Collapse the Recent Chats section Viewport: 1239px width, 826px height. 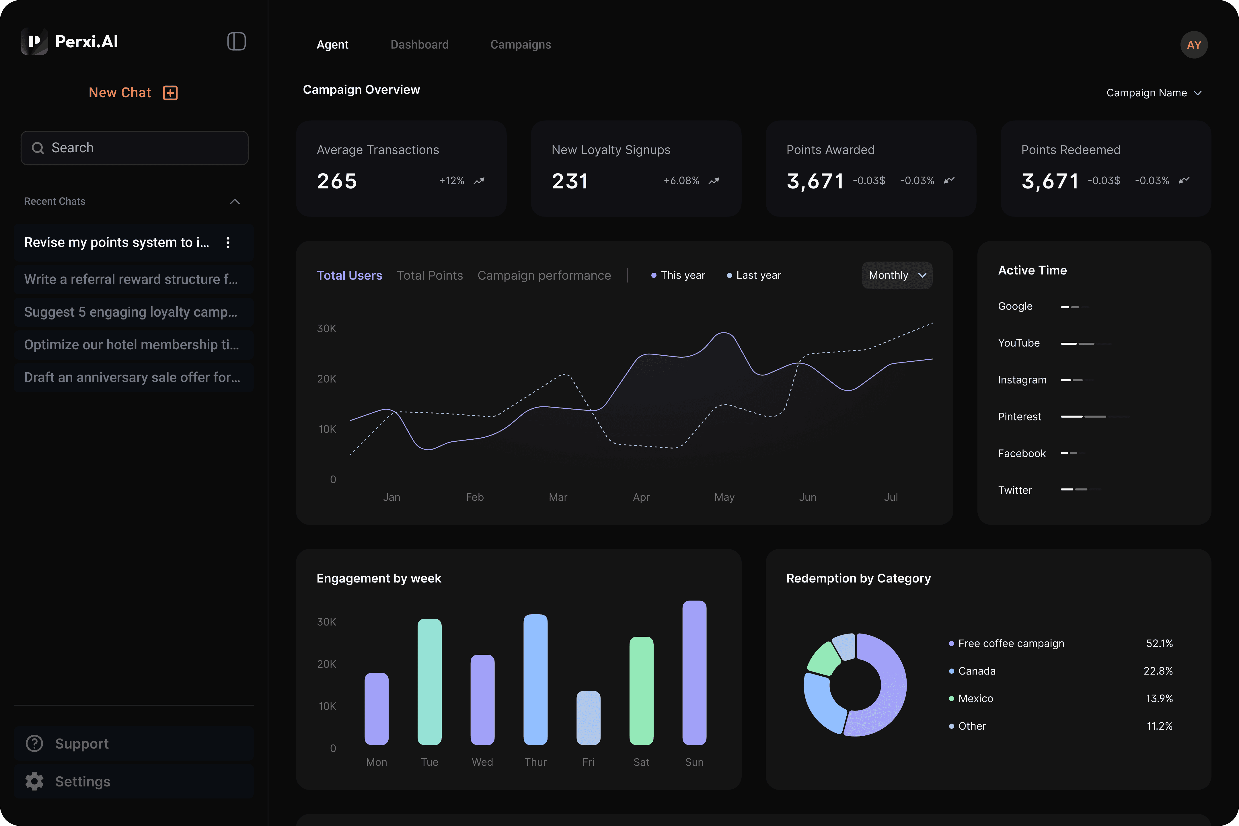[235, 201]
